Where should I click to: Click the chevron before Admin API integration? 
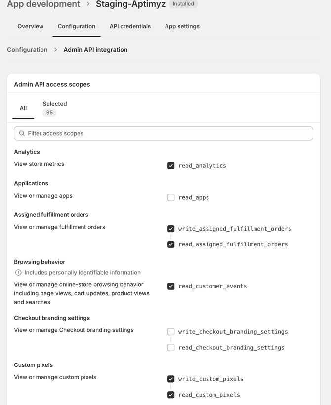click(x=56, y=50)
